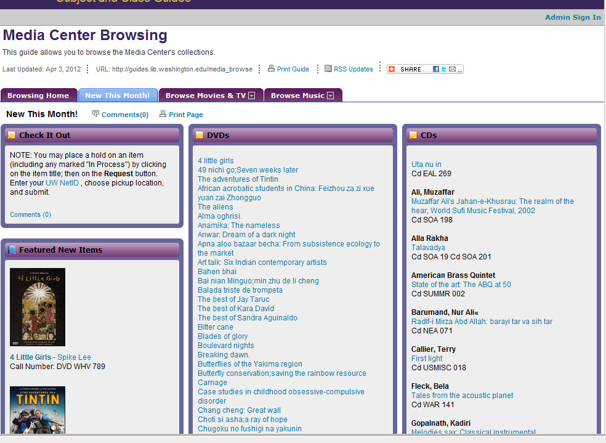Image resolution: width=606 pixels, height=443 pixels.
Task: Click the 4 Little Girls cover thumbnail
Action: [38, 307]
